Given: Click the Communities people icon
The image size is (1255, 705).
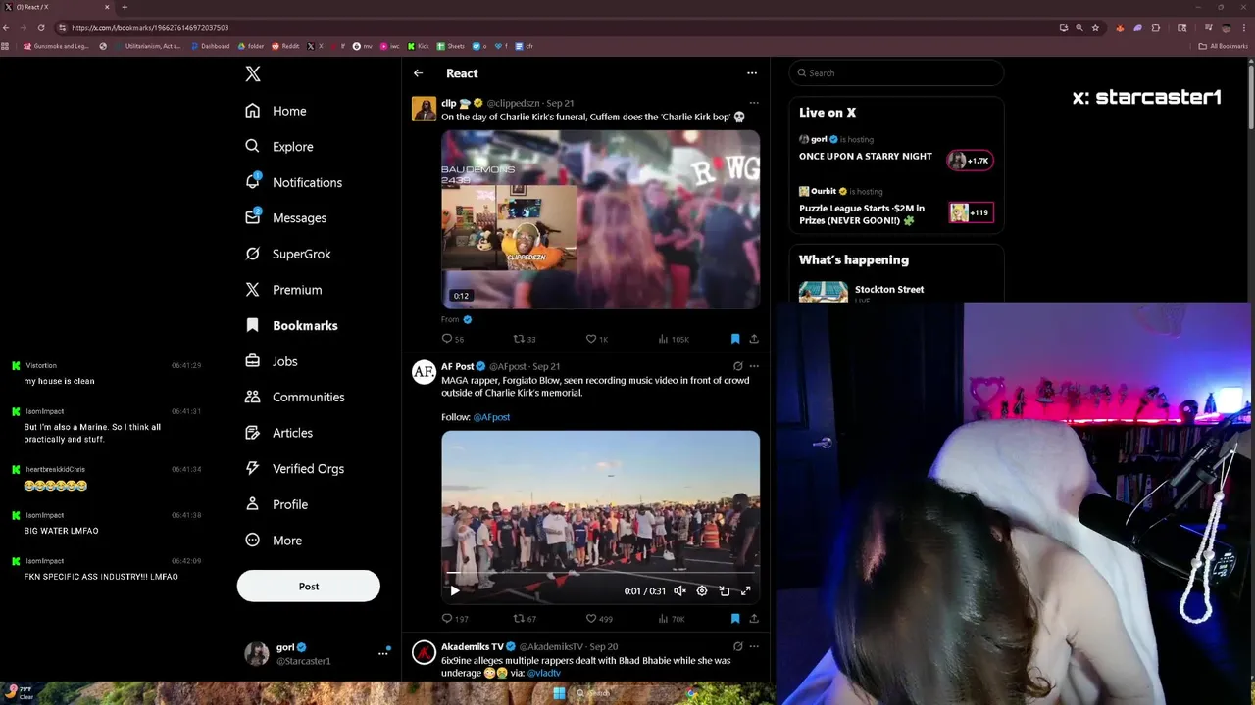Looking at the screenshot, I should [253, 397].
